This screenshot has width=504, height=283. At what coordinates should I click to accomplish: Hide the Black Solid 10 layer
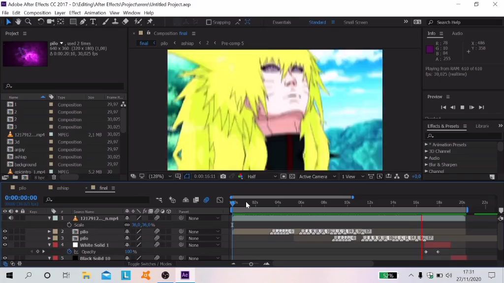5,258
